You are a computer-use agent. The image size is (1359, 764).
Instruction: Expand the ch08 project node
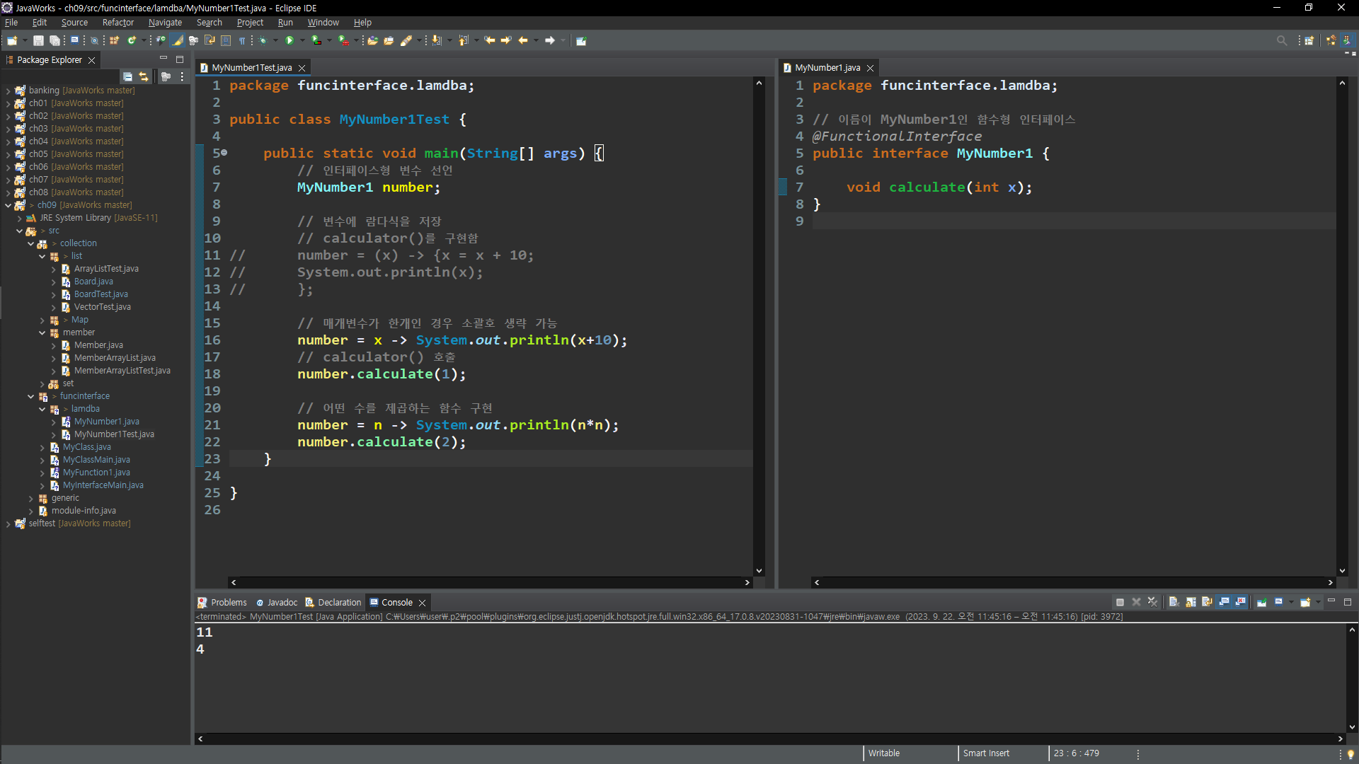(x=8, y=192)
